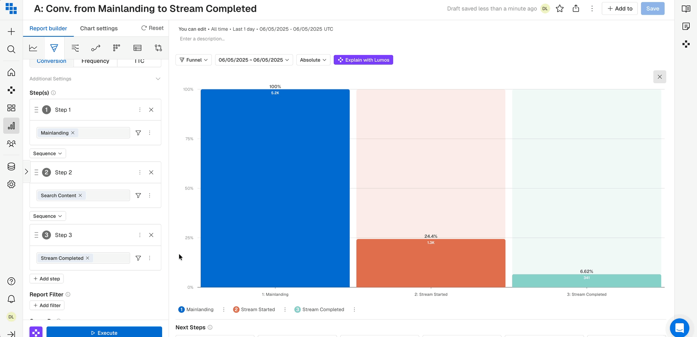Open the Sequence dropdown below Step 2

pyautogui.click(x=48, y=216)
